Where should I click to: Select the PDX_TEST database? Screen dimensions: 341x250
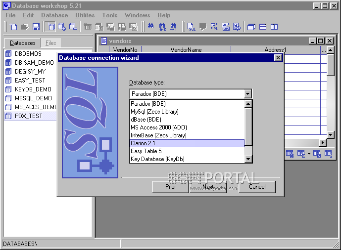[30, 116]
